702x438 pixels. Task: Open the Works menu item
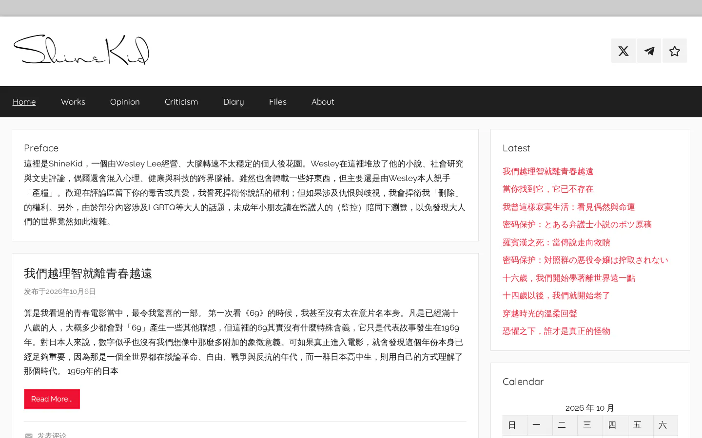point(73,102)
